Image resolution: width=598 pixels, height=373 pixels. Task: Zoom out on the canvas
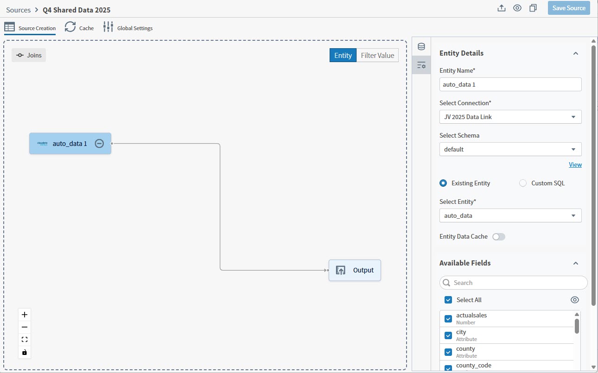[x=25, y=327]
